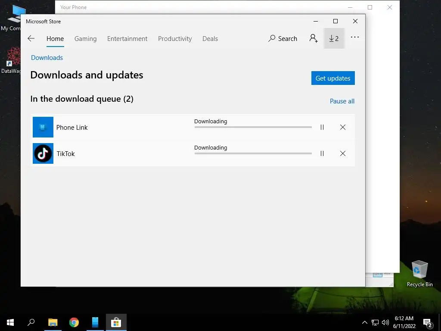The width and height of the screenshot is (441, 331).
Task: Close the Microsoft Store window
Action: tap(355, 21)
